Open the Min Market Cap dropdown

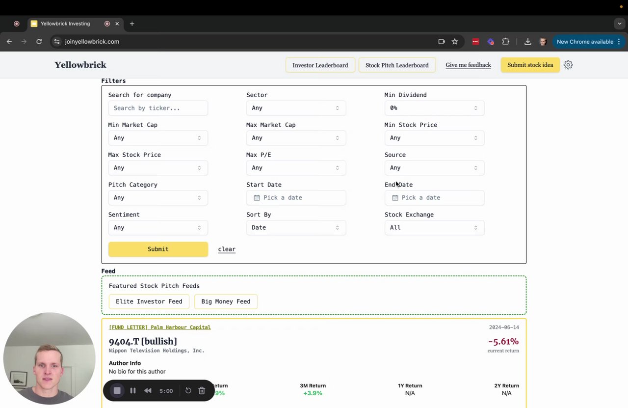point(158,138)
